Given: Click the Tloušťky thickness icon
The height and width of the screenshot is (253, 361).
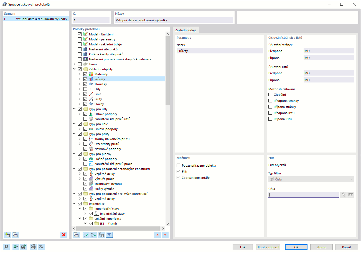Looking at the screenshot, I should 91,84.
